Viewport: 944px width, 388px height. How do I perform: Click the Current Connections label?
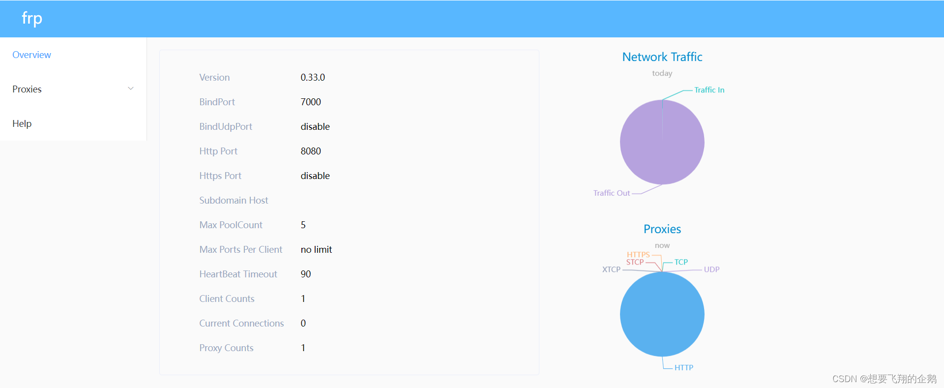point(241,323)
